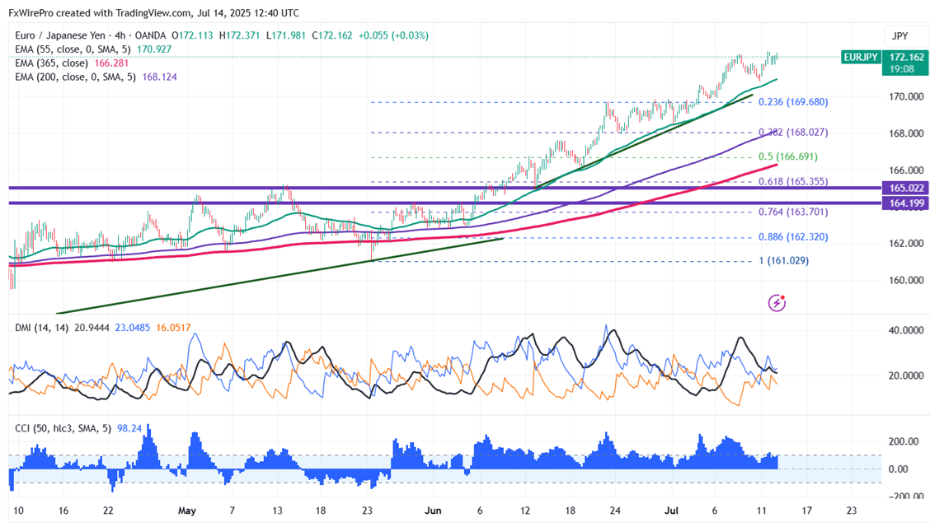Image resolution: width=930 pixels, height=527 pixels.
Task: Click the close price C172.162 value
Action: tap(332, 35)
